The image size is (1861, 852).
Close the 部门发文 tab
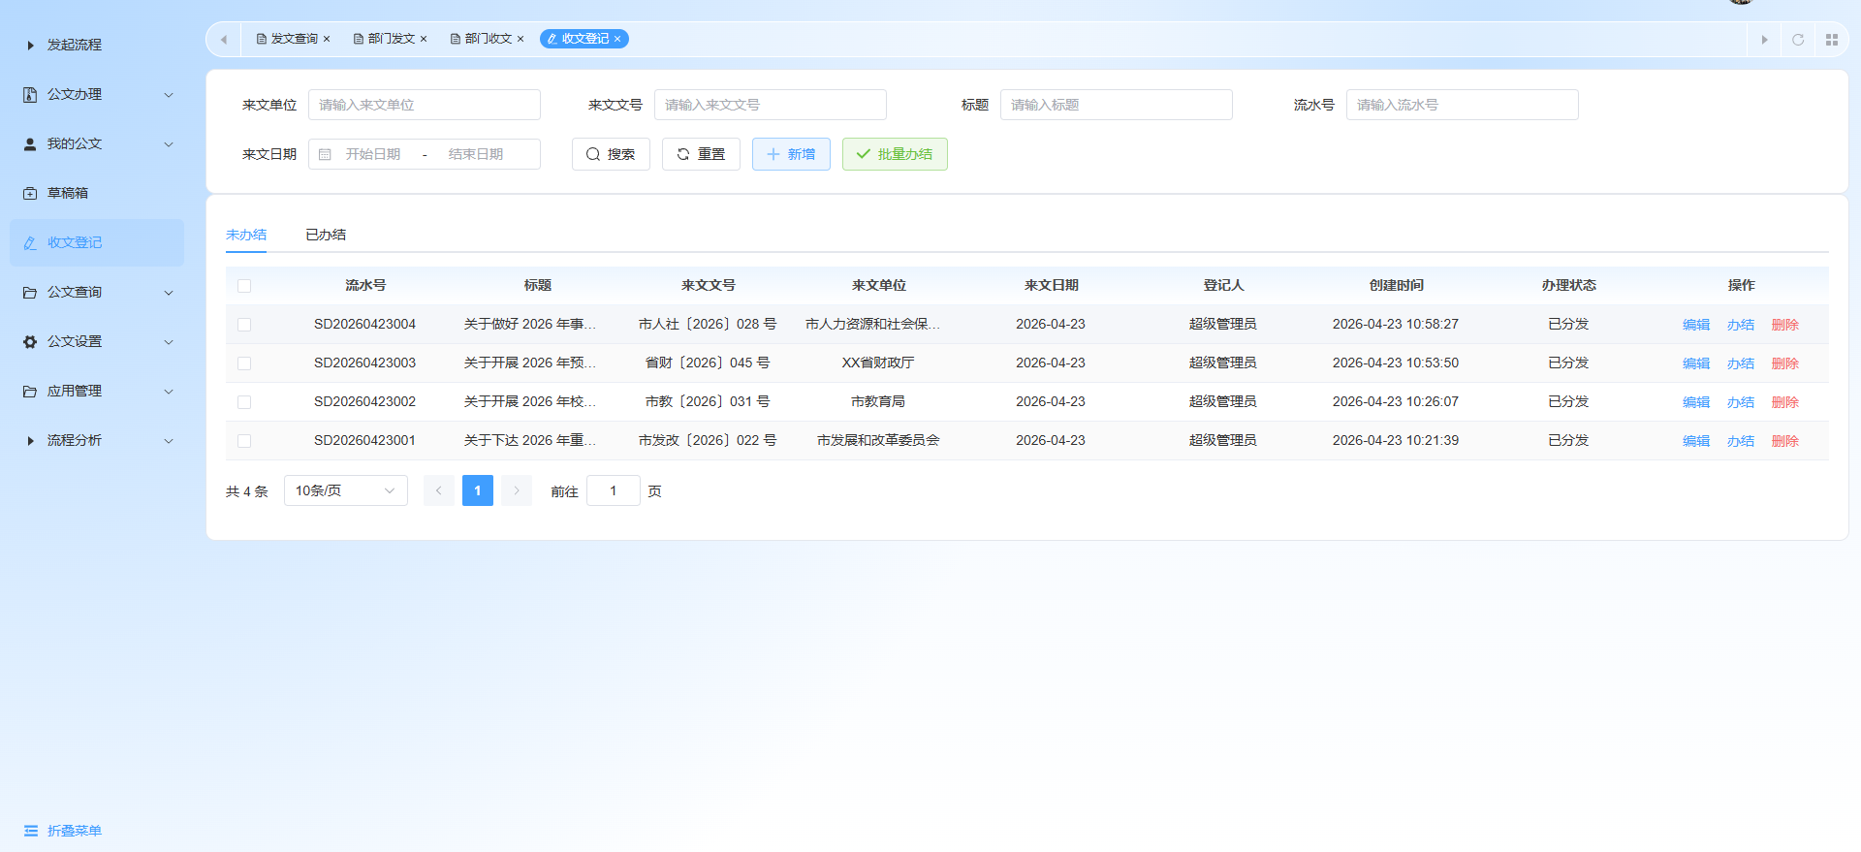pos(424,39)
